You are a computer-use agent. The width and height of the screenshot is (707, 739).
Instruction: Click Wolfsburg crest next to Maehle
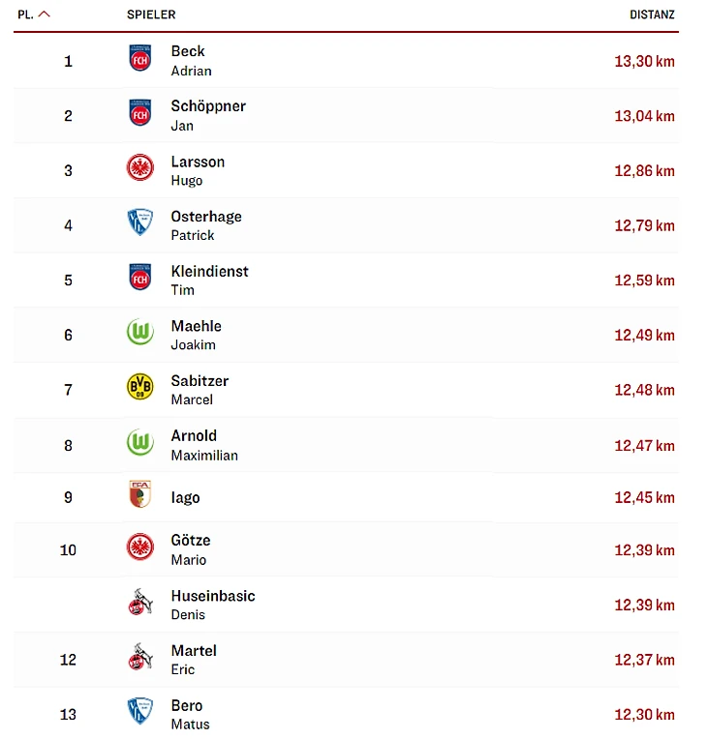click(x=140, y=334)
